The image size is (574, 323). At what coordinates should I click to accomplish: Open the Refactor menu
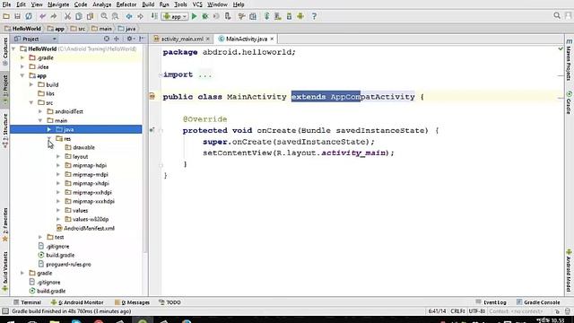pos(126,4)
